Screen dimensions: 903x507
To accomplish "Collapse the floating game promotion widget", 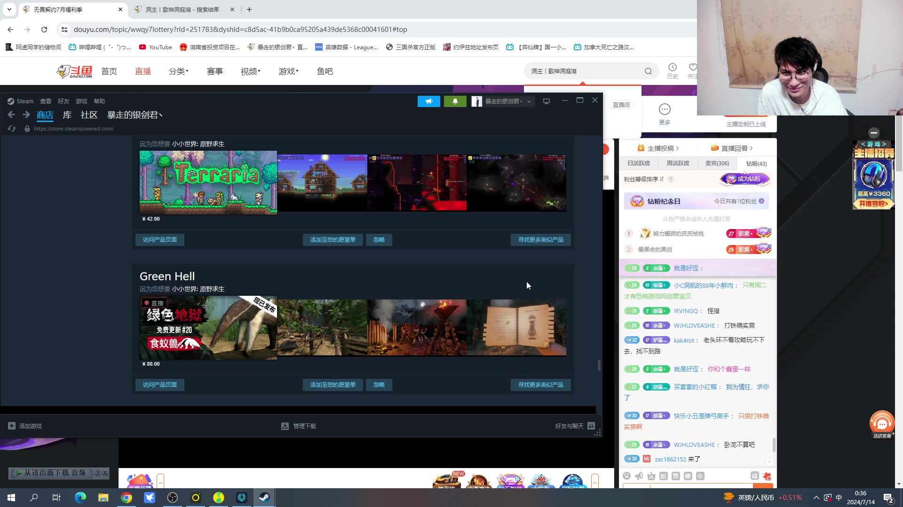I will tap(873, 133).
